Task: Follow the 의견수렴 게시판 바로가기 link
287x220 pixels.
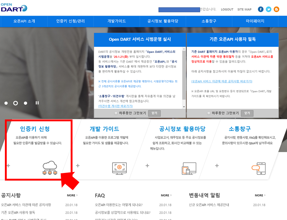Action: (115, 106)
